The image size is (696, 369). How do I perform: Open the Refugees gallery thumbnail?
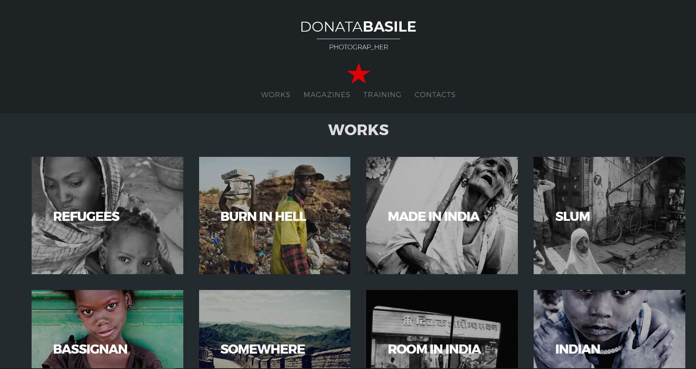pos(107,215)
